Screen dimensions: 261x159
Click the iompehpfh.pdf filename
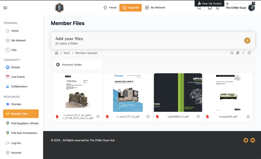coord(228,117)
